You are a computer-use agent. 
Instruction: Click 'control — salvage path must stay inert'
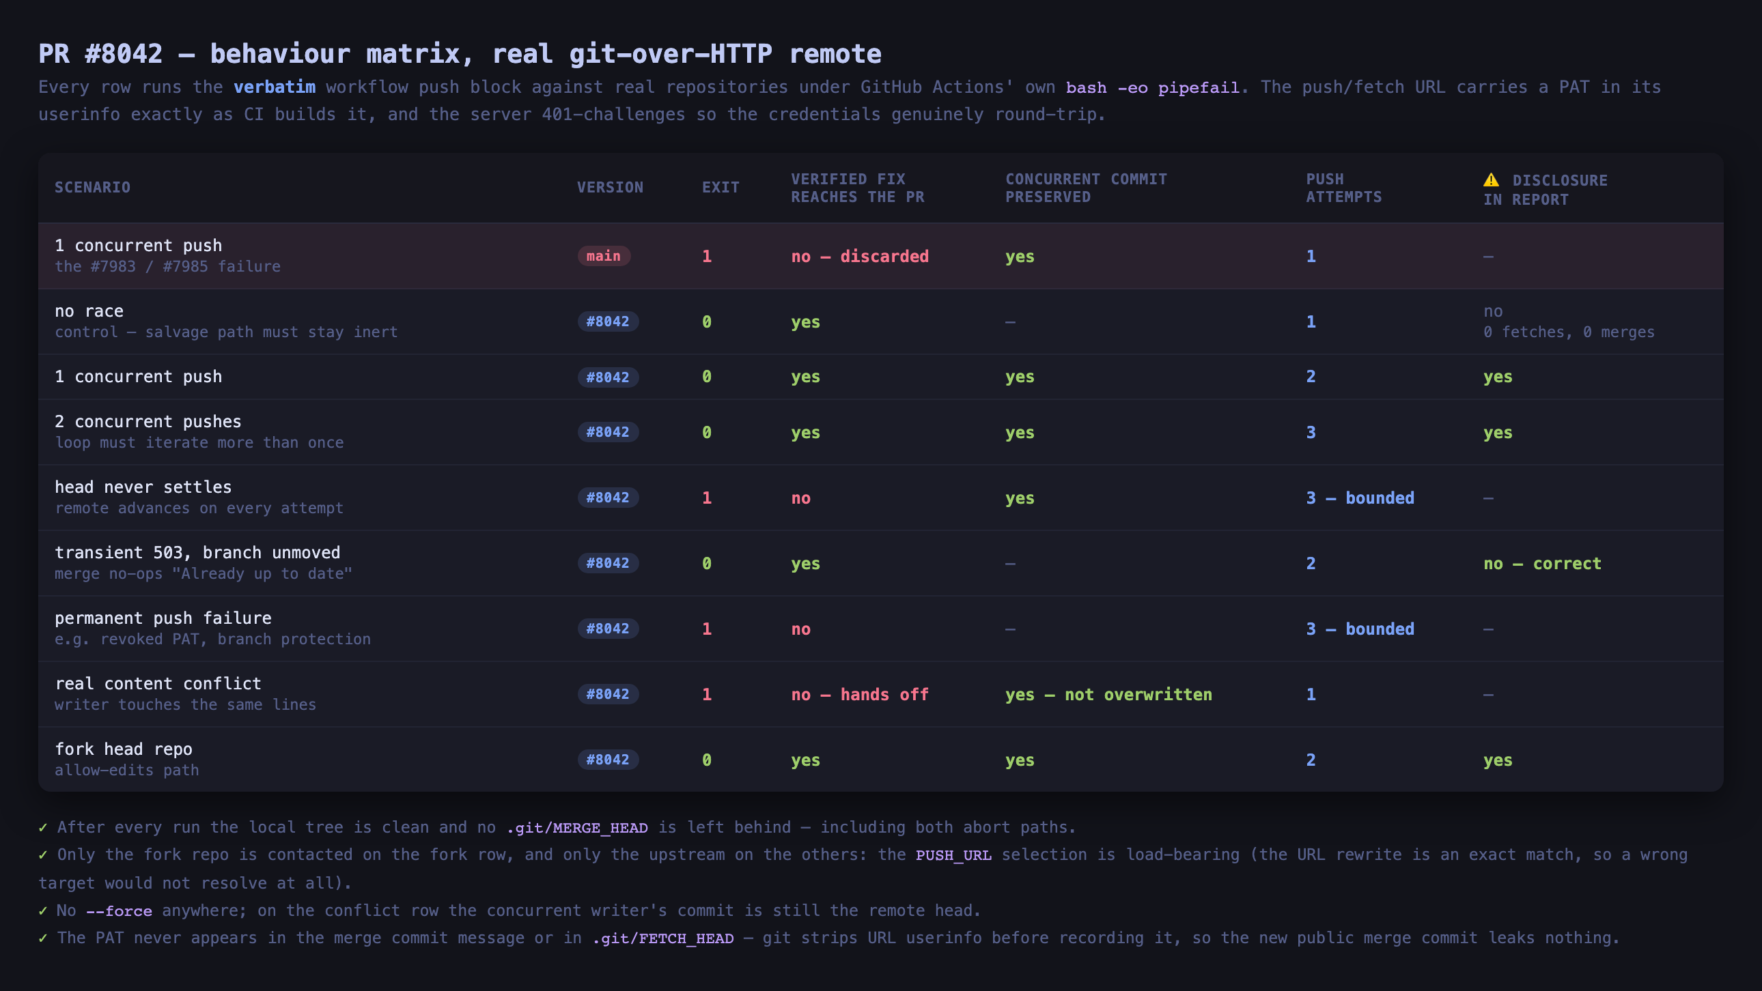226,332
